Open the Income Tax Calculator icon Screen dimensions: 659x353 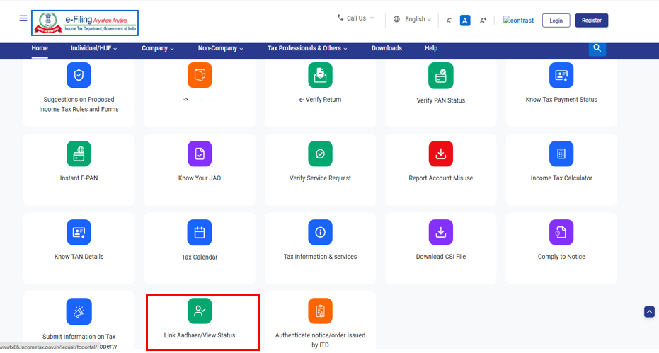tap(561, 154)
